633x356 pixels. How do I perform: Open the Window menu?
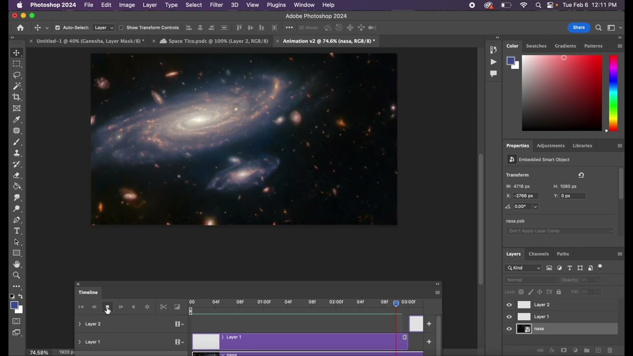coord(304,5)
